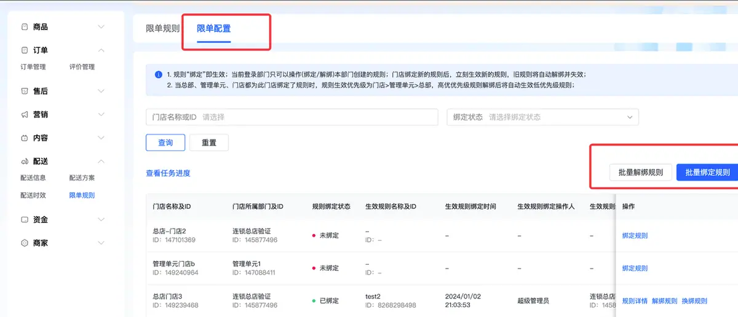
Task: Expand the 内容 menu chevron
Action: click(x=101, y=138)
